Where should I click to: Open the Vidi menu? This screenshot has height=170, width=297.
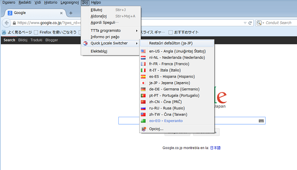pyautogui.click(x=38, y=2)
